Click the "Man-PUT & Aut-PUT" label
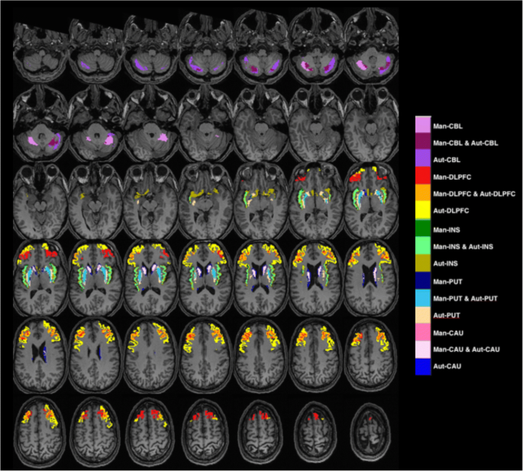The image size is (523, 471). point(465,298)
